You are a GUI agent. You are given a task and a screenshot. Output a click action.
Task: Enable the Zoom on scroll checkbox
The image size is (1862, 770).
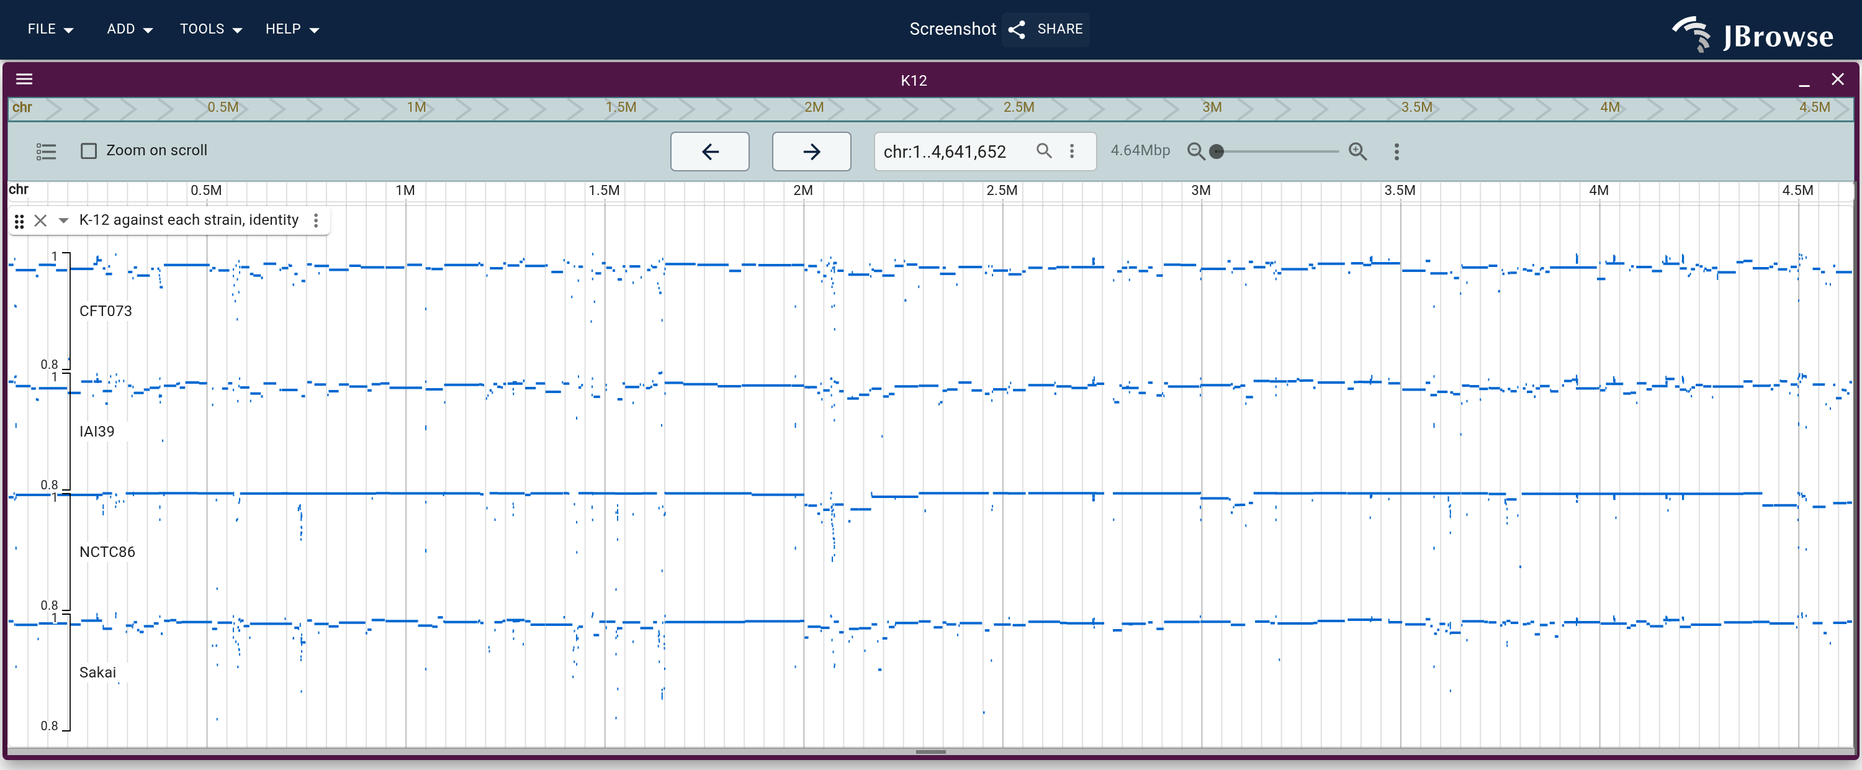coord(89,150)
